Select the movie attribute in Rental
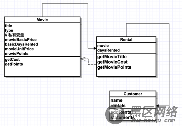The width and height of the screenshot is (182, 126). [x=103, y=46]
